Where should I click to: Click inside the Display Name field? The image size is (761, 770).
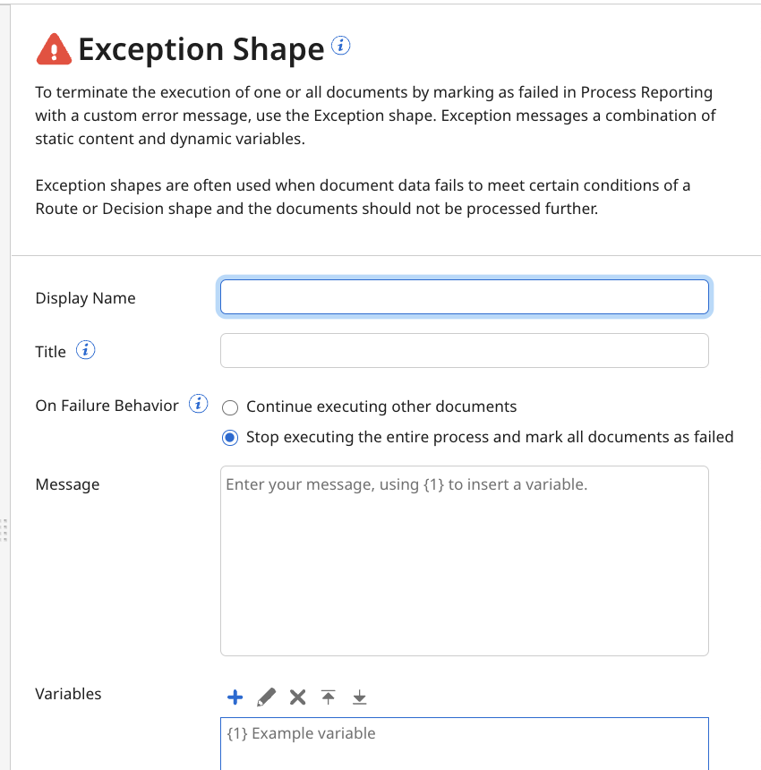[x=464, y=296]
